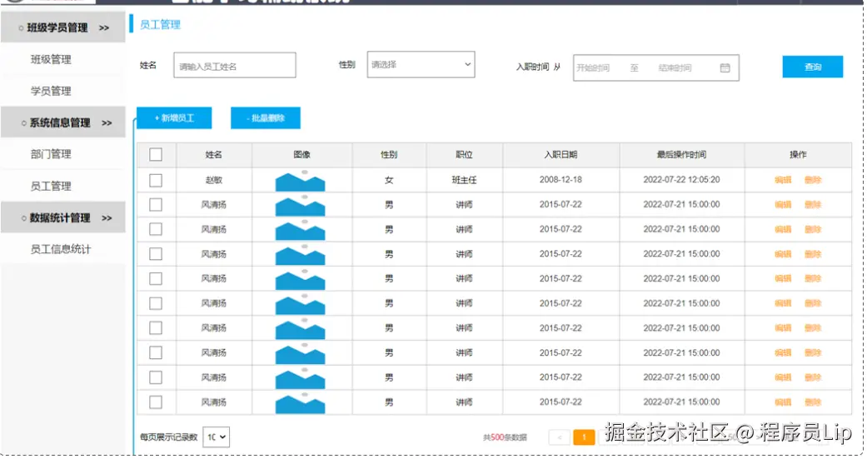867x459 pixels.
Task: Click the 入职日期 column header
Action: point(561,154)
